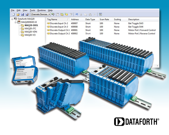Select the Dataforth MAQ20 tree label
This screenshot has width=169, height=135.
click(x=26, y=19)
